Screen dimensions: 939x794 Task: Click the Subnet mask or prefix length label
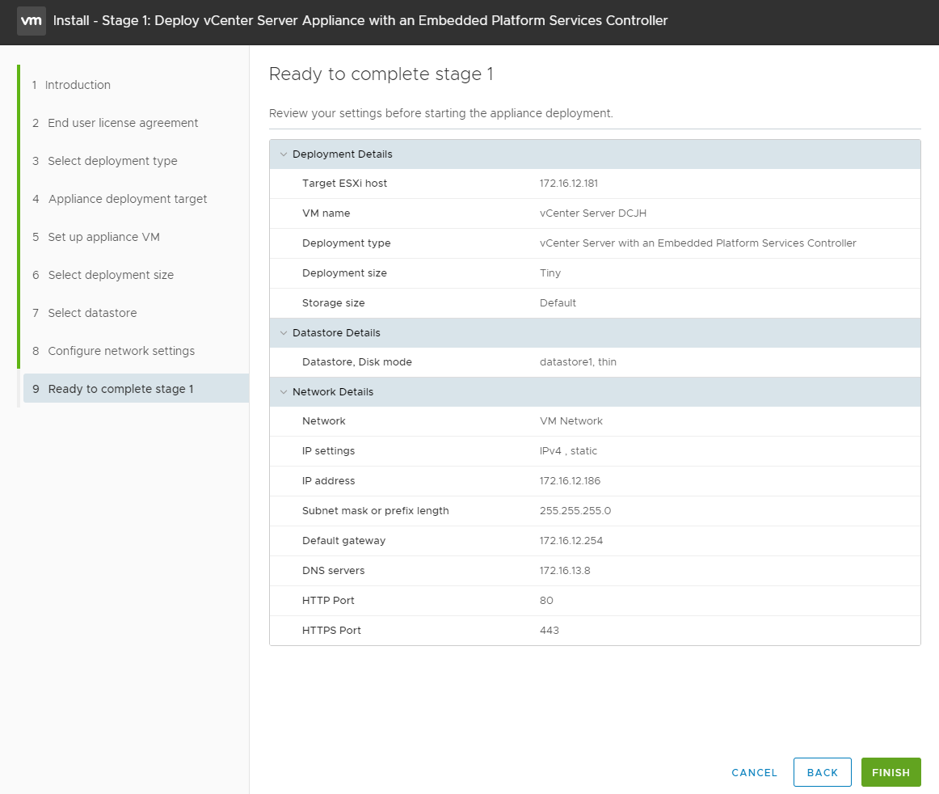[x=376, y=511]
